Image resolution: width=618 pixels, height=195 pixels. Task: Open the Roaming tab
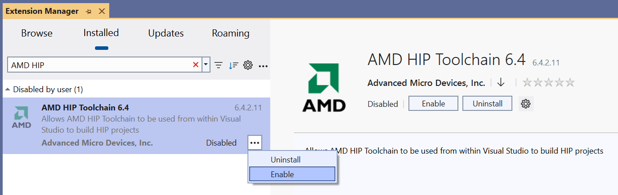231,33
